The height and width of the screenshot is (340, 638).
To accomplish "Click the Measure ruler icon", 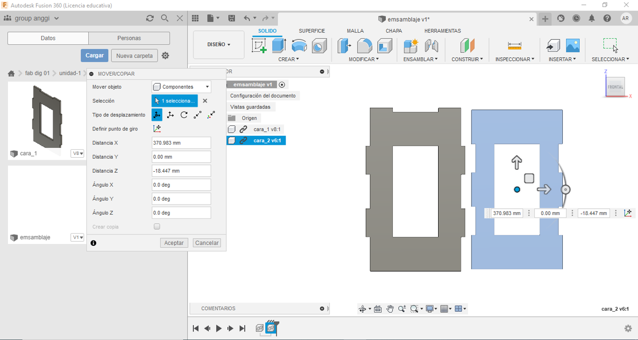I will pos(514,46).
